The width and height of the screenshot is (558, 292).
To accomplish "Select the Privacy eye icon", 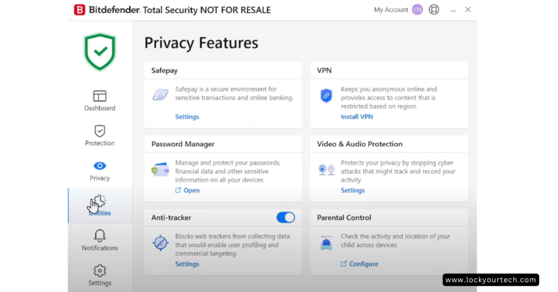I will (100, 166).
